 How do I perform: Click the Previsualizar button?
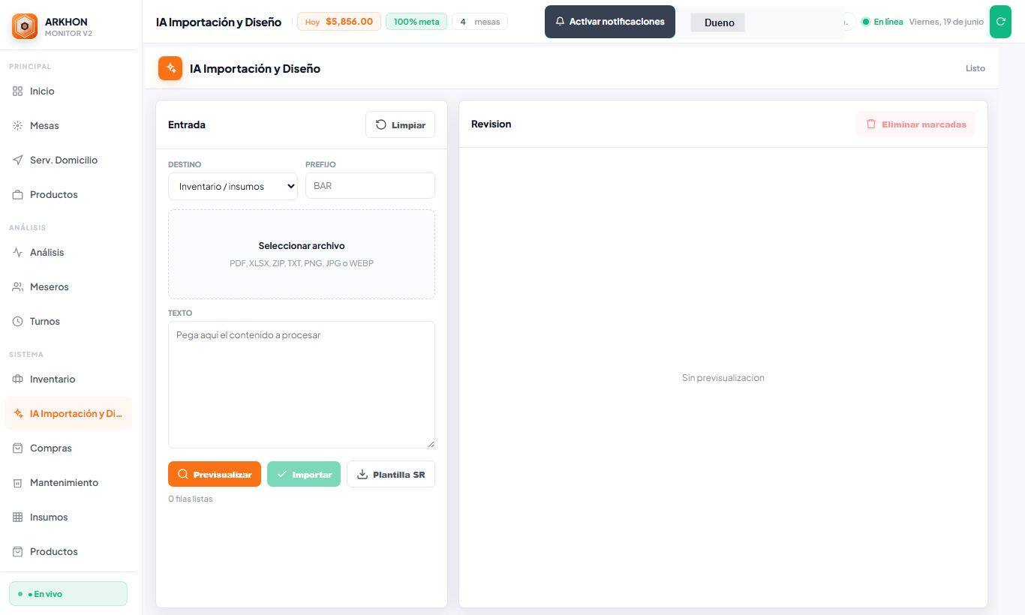(215, 474)
